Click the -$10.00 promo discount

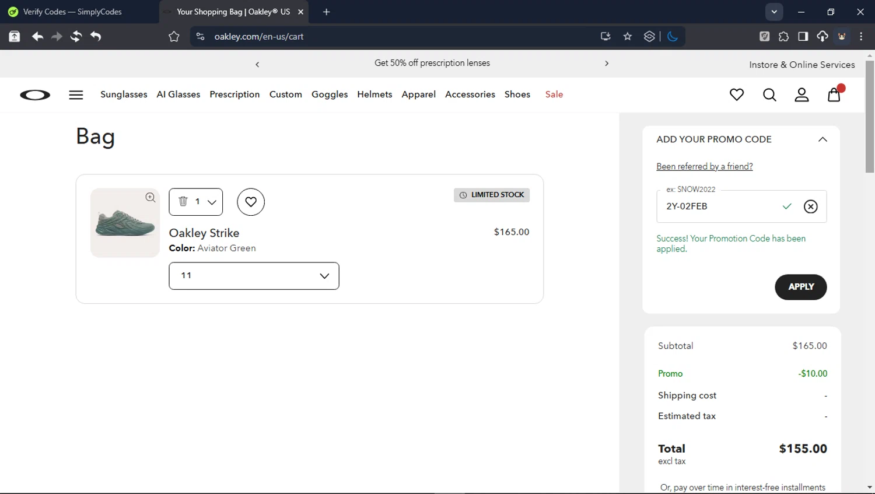pyautogui.click(x=813, y=374)
